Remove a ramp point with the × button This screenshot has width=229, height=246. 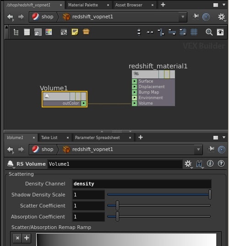pyautogui.click(x=17, y=238)
